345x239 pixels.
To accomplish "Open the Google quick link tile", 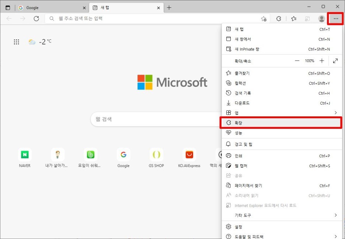I will click(123, 158).
